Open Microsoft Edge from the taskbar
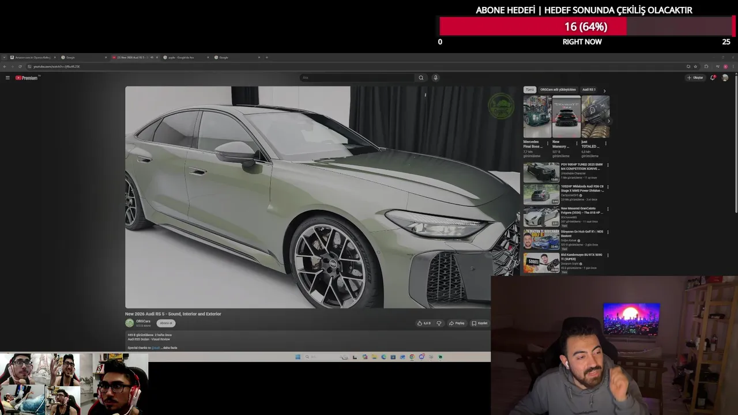The height and width of the screenshot is (415, 738). [383, 357]
